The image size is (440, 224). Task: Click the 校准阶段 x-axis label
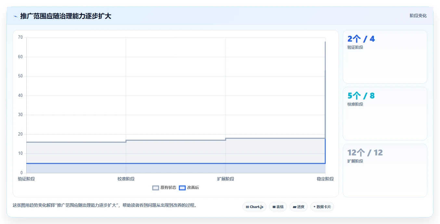click(x=126, y=179)
